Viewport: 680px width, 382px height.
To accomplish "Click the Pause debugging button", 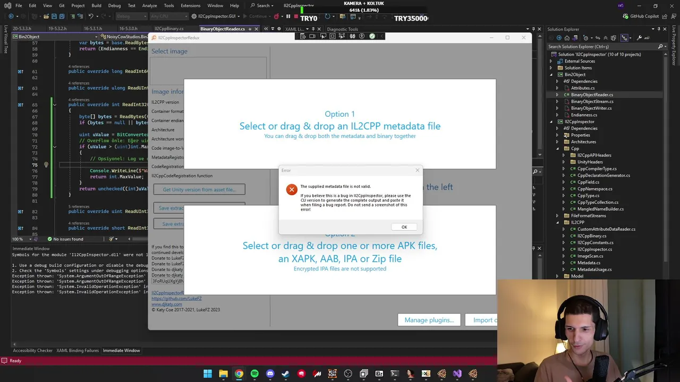I will 288,16.
